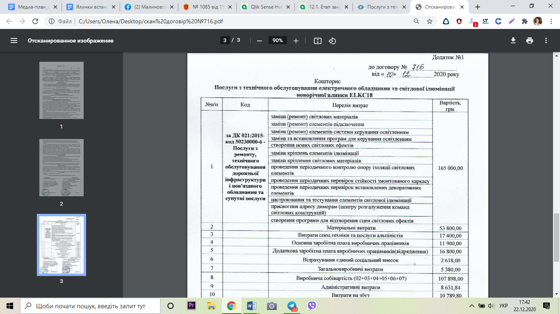Click the red shield extension icon
Image resolution: width=560 pixels, height=314 pixels.
click(459, 21)
